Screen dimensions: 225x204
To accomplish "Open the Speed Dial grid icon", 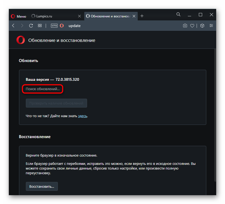I will 40,26.
